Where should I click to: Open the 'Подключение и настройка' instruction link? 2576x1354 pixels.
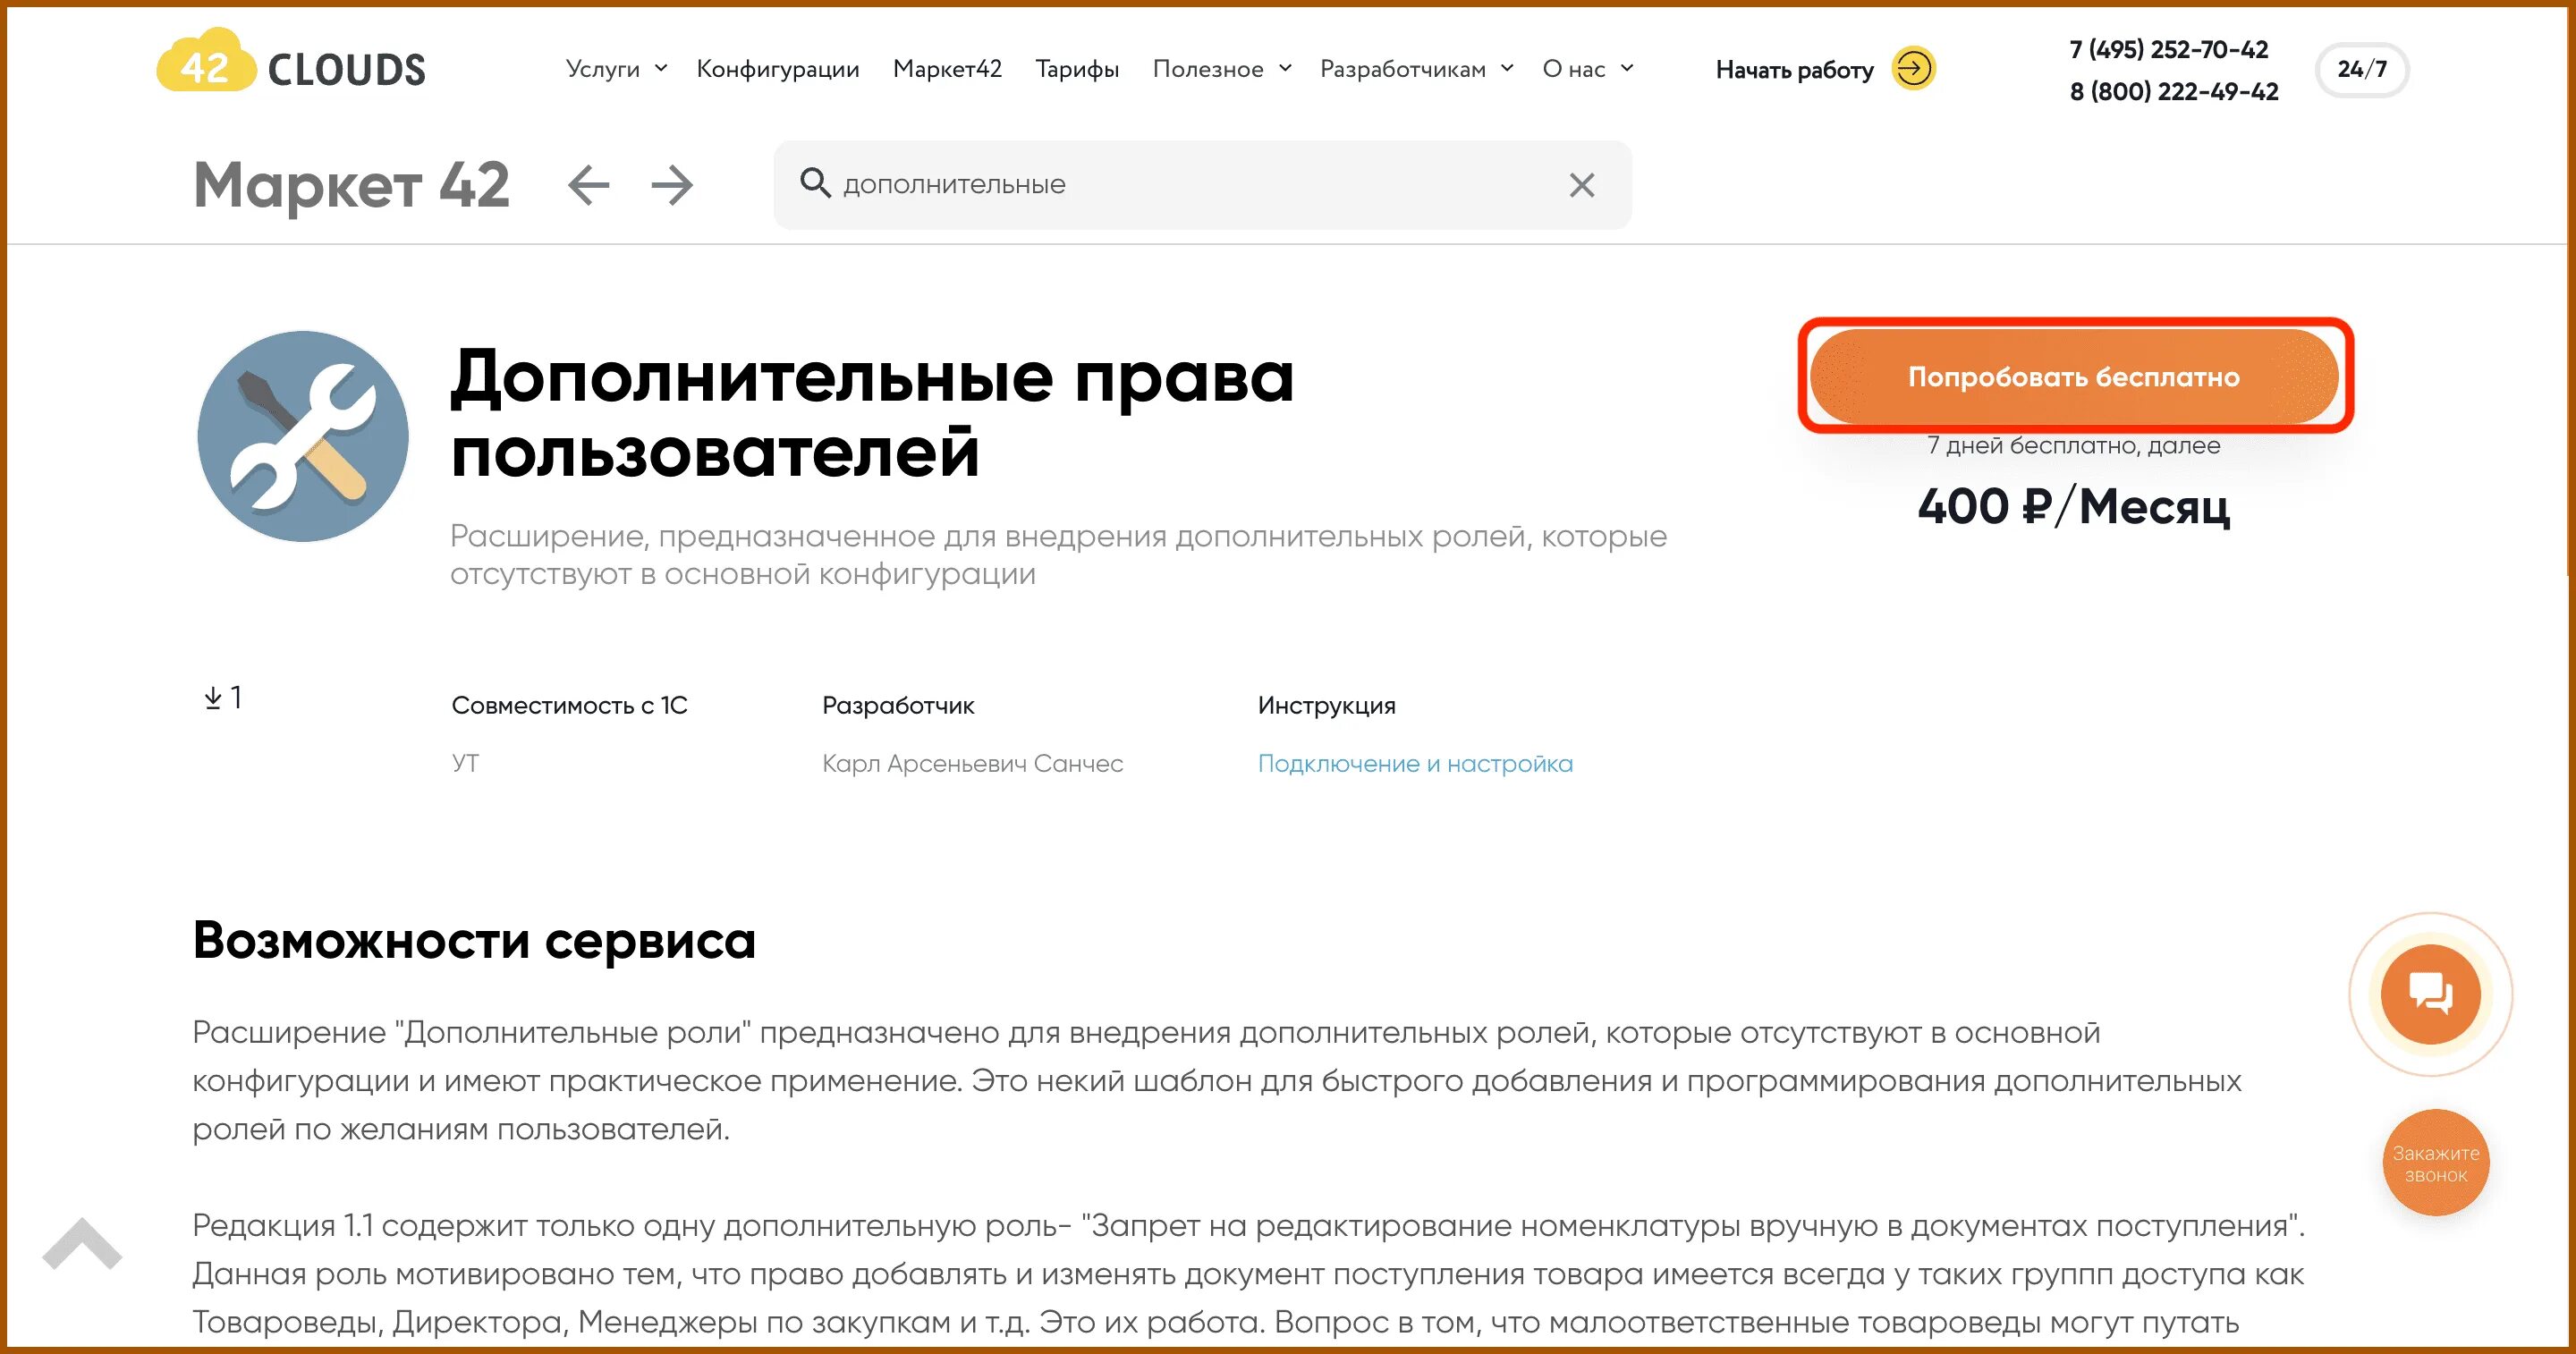point(1414,763)
